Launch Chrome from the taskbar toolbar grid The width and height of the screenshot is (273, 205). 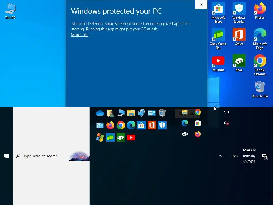pos(121,125)
